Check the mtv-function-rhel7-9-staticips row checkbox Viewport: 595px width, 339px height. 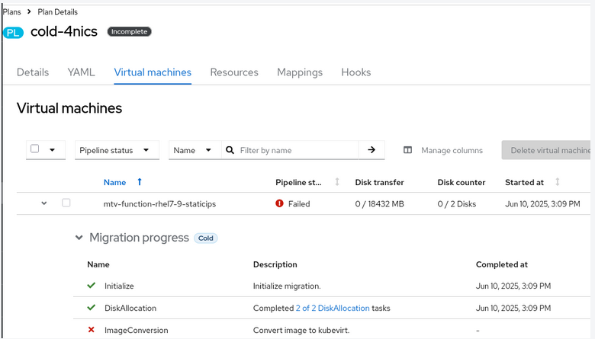[x=66, y=203]
